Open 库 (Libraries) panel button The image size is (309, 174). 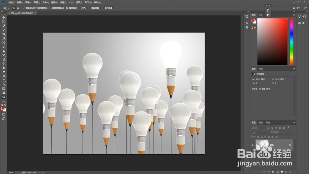click(x=301, y=23)
